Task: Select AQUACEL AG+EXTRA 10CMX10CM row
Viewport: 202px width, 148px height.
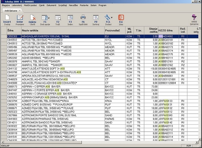Action: [x=100, y=80]
